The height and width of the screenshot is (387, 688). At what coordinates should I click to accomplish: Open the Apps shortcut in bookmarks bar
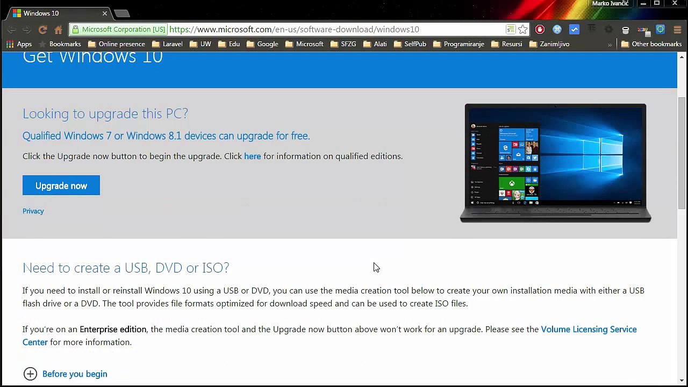coord(19,44)
